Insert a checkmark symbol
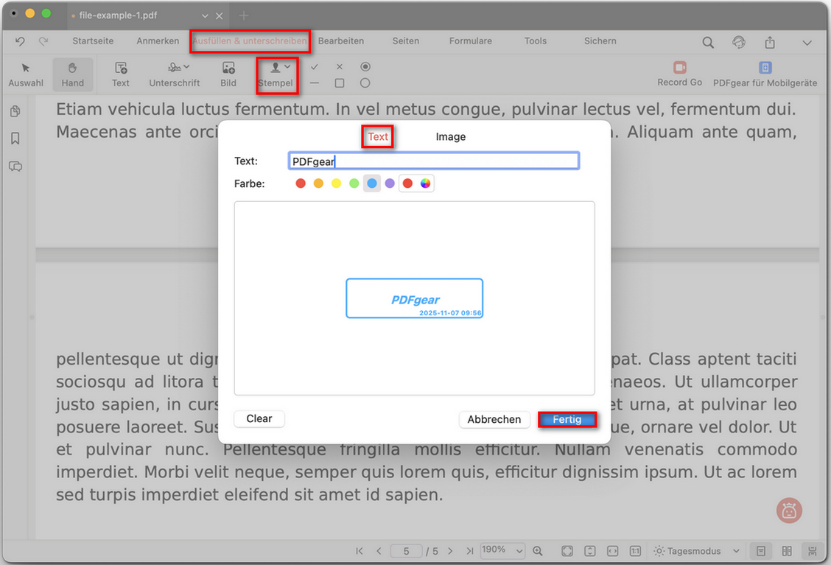The height and width of the screenshot is (565, 831). [x=315, y=67]
